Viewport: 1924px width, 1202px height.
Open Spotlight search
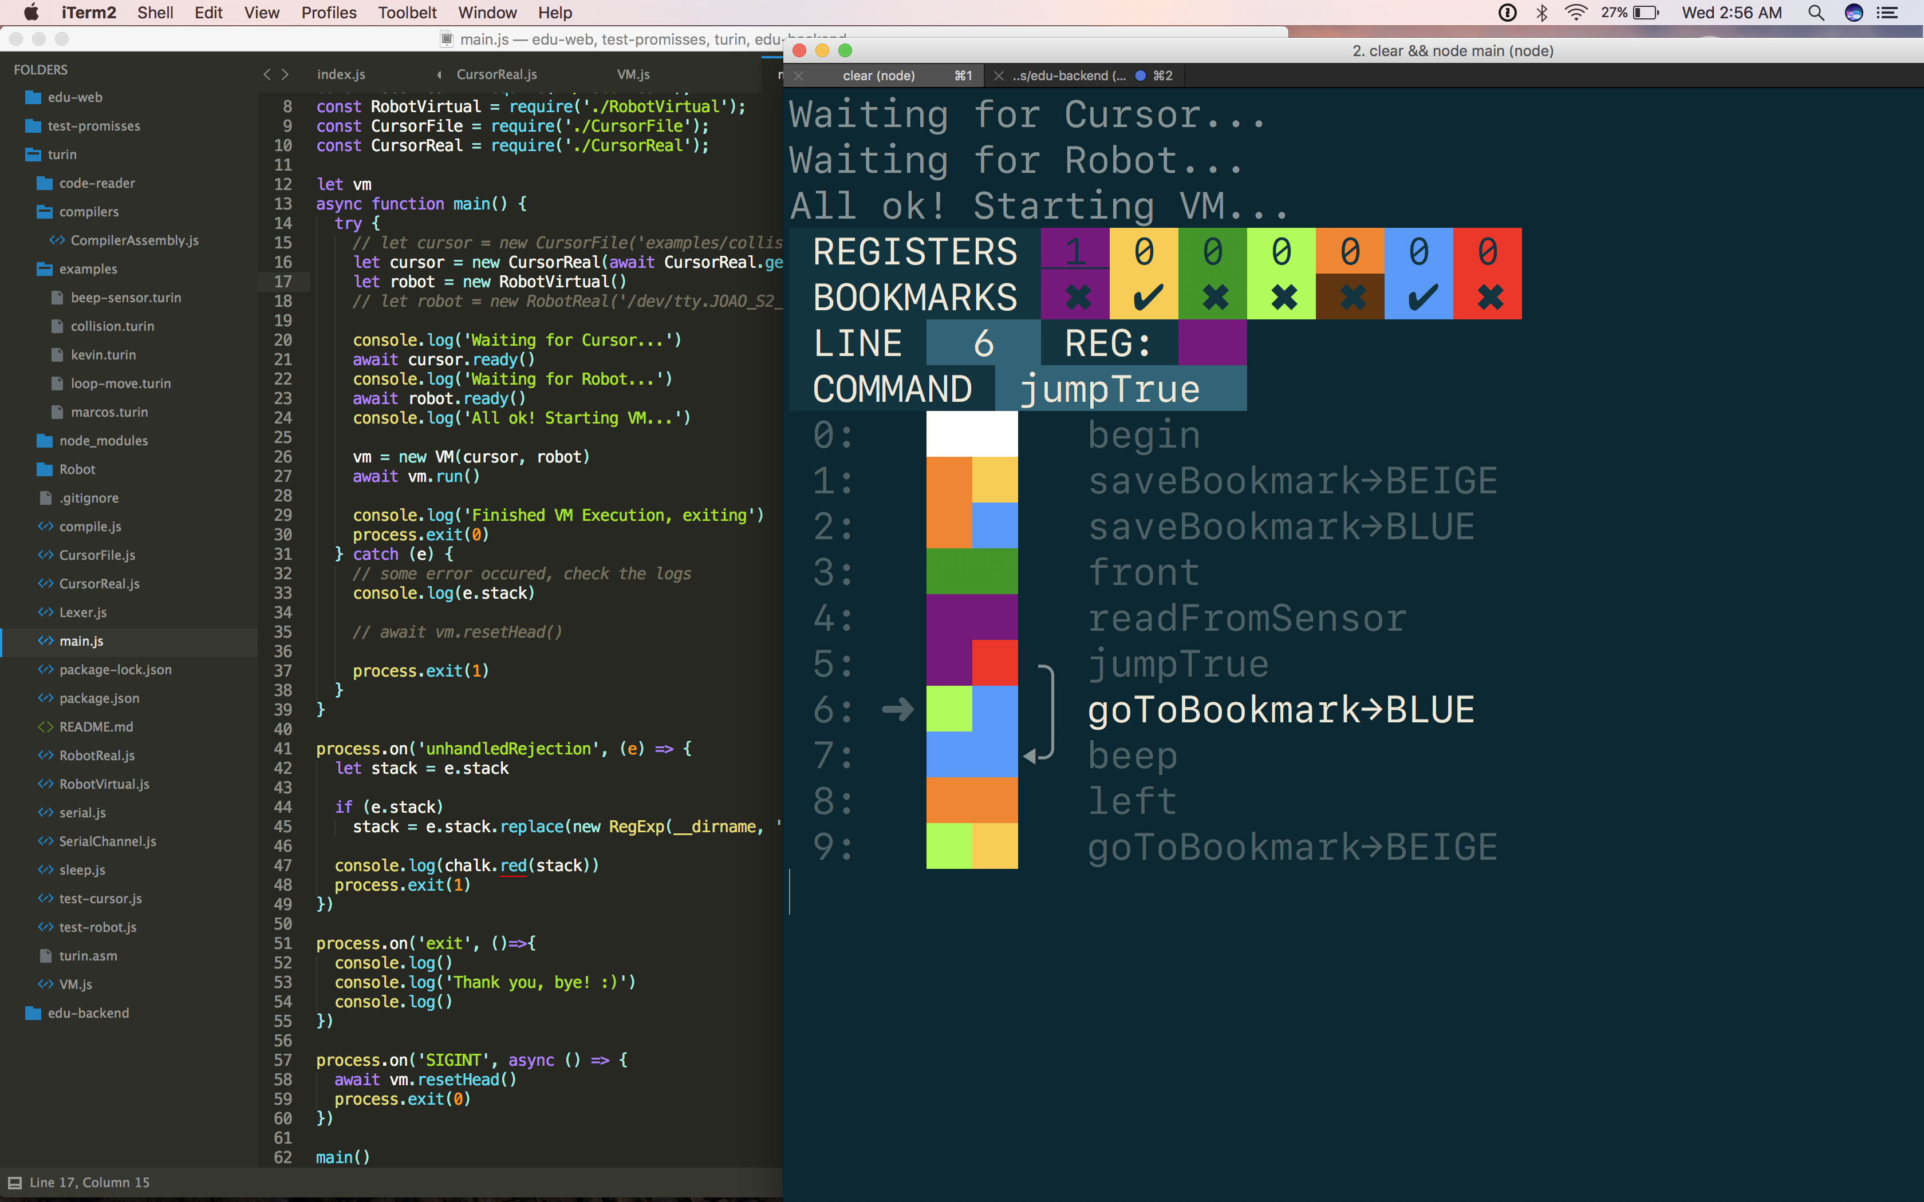tap(1816, 13)
